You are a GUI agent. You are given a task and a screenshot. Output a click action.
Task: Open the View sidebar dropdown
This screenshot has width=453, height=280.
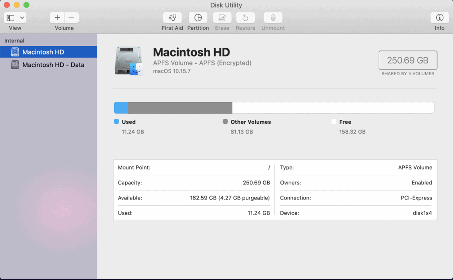[15, 18]
